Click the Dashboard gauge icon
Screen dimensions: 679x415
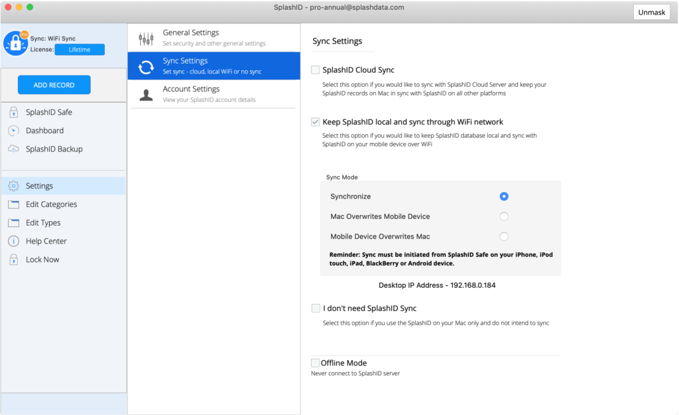13,131
